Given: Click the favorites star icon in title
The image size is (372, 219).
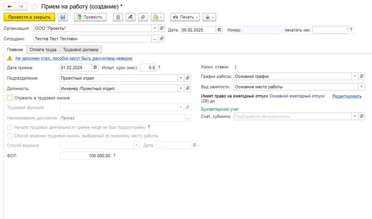Looking at the screenshot, I should (35, 6).
